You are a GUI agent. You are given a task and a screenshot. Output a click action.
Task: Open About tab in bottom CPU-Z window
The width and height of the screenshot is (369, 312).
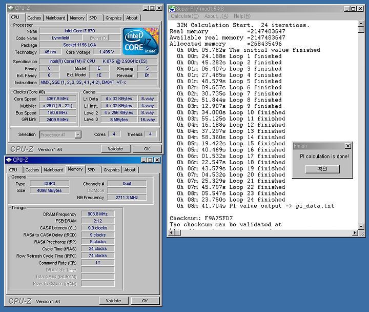130,170
